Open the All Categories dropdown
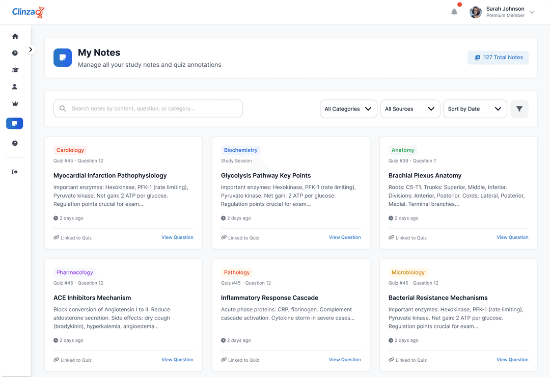Viewport: 550px width, 377px height. coord(348,109)
